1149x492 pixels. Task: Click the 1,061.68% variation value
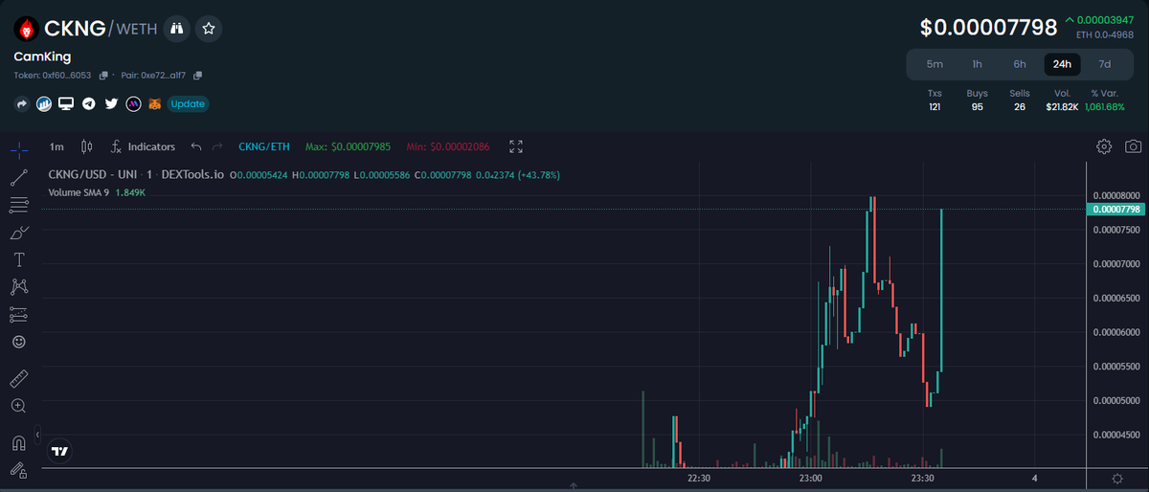(1104, 106)
